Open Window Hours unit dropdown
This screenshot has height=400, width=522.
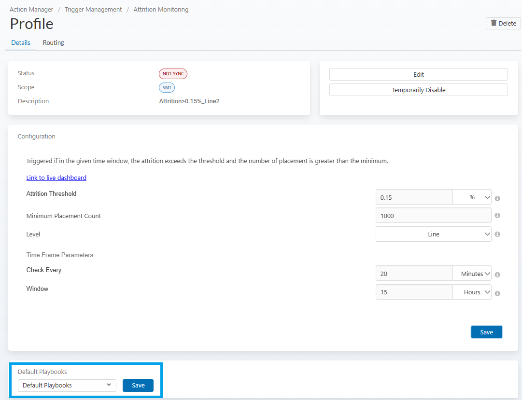(472, 292)
